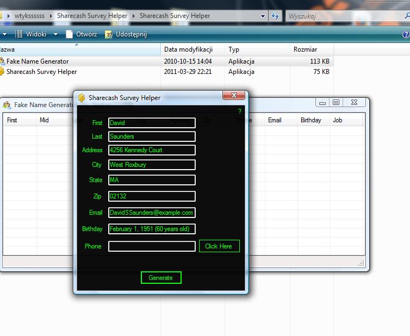This screenshot has height=336, width=410.
Task: Click the 75 KB size cell
Action: click(x=321, y=72)
